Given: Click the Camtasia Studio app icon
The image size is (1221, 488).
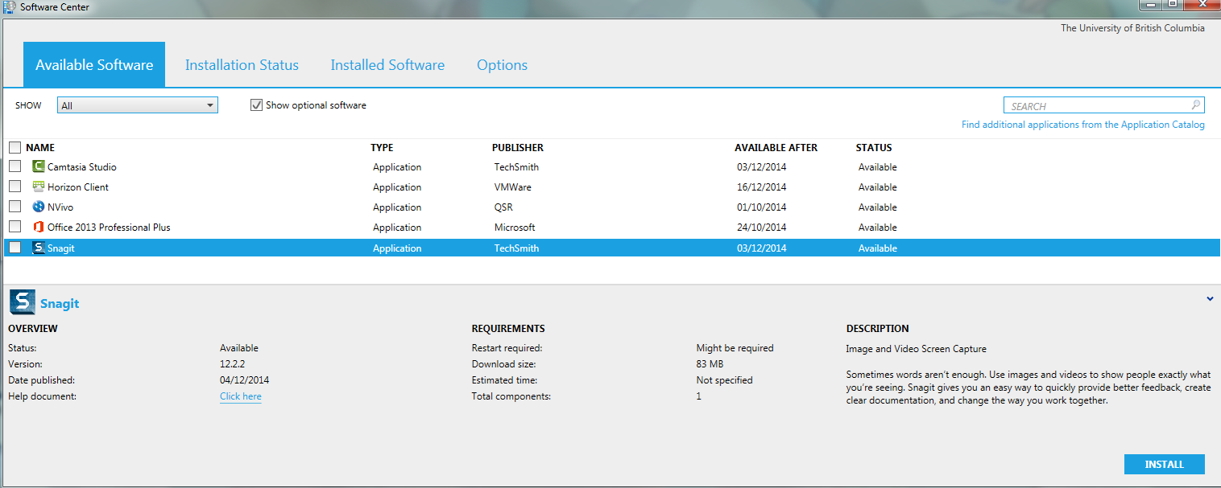Looking at the screenshot, I should click(x=38, y=167).
